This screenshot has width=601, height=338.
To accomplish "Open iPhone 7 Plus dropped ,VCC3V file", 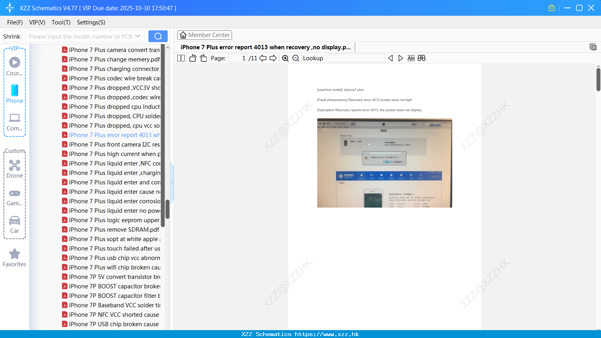I will click(x=111, y=87).
